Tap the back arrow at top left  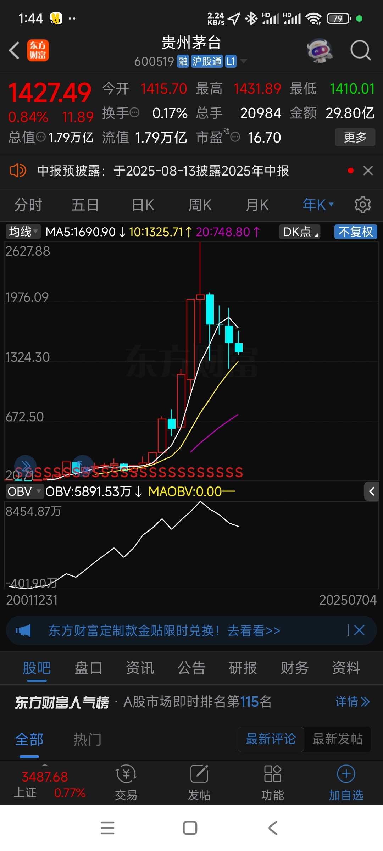[x=14, y=51]
